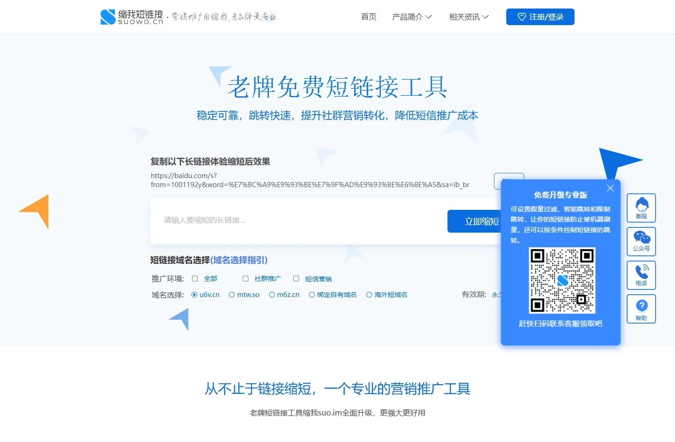Check the 社群推广 checkbox
The height and width of the screenshot is (442, 675).
click(x=246, y=279)
